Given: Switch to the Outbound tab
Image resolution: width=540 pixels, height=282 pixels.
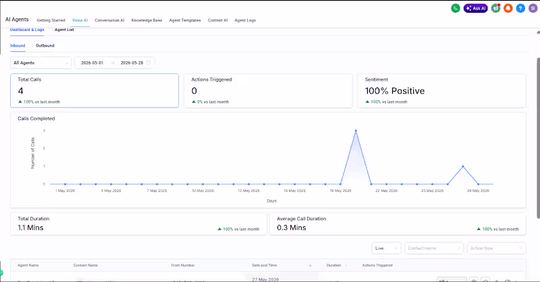Looking at the screenshot, I should coord(45,45).
